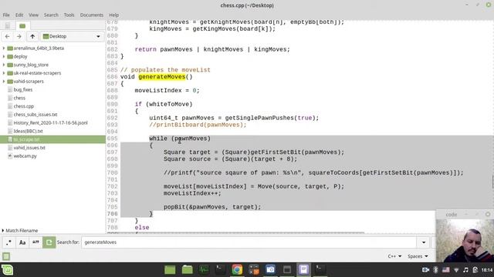The width and height of the screenshot is (494, 277).
Task: Open the Help menu
Action: 113,15
